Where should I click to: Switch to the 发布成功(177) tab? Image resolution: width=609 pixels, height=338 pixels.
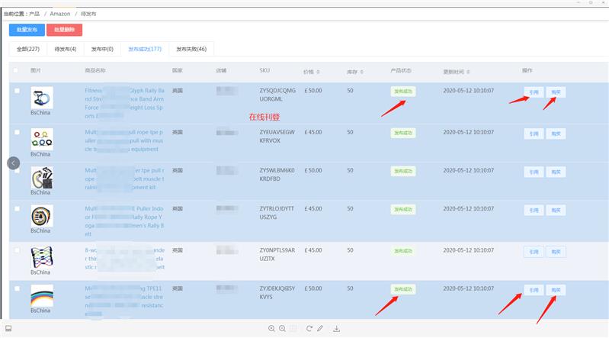coord(145,49)
